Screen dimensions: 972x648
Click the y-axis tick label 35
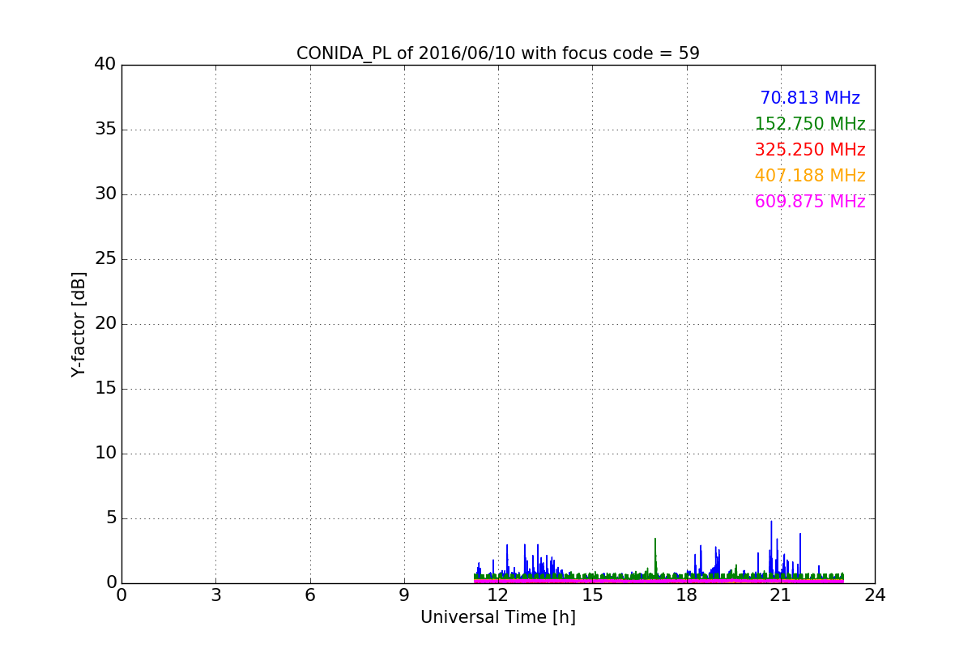click(105, 130)
